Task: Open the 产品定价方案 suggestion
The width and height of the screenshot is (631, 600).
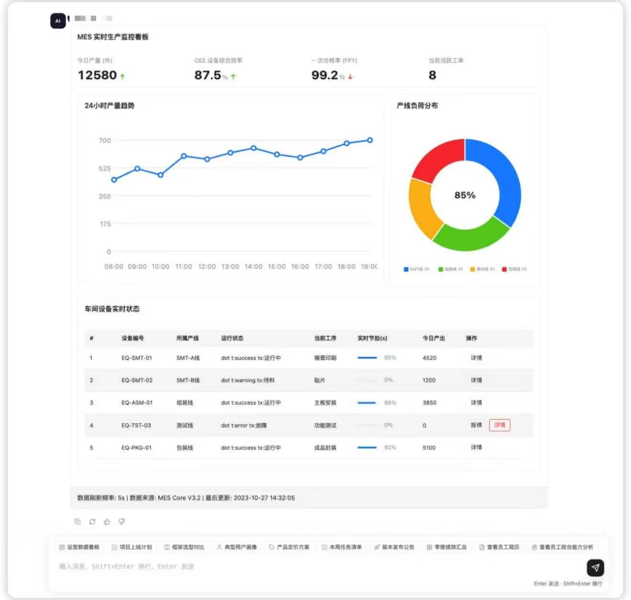Action: pyautogui.click(x=290, y=547)
